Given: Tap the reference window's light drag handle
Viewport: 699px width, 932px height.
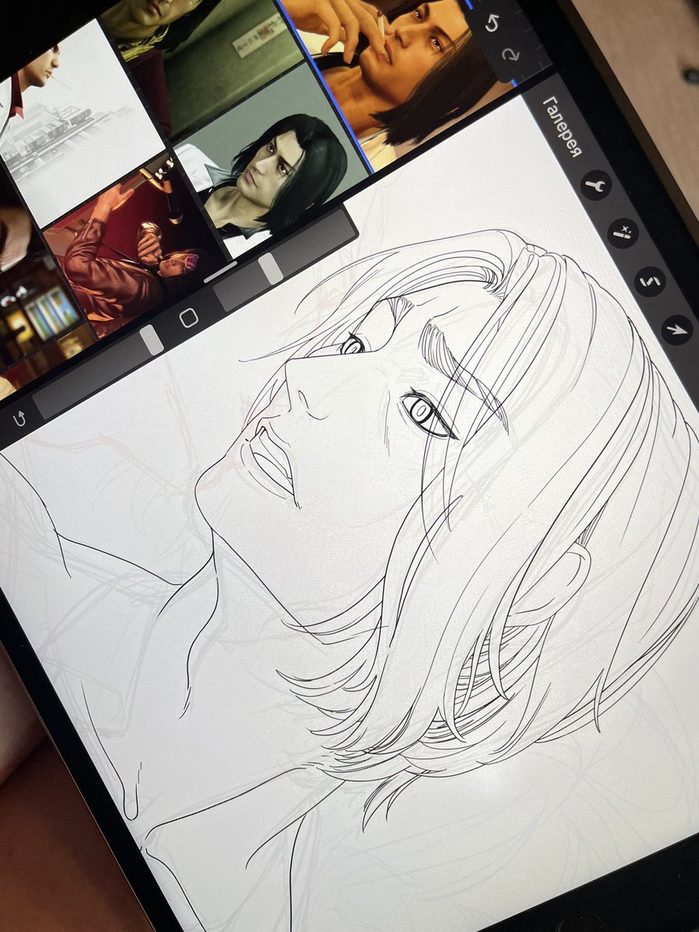Looking at the screenshot, I should [221, 272].
